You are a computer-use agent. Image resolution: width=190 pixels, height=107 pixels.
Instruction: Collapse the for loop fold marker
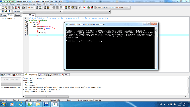pos(27,27)
